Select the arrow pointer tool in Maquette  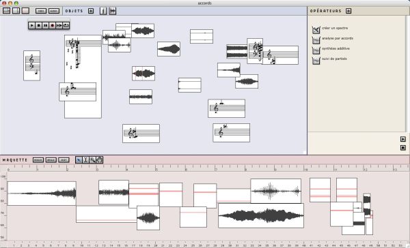(x=79, y=160)
